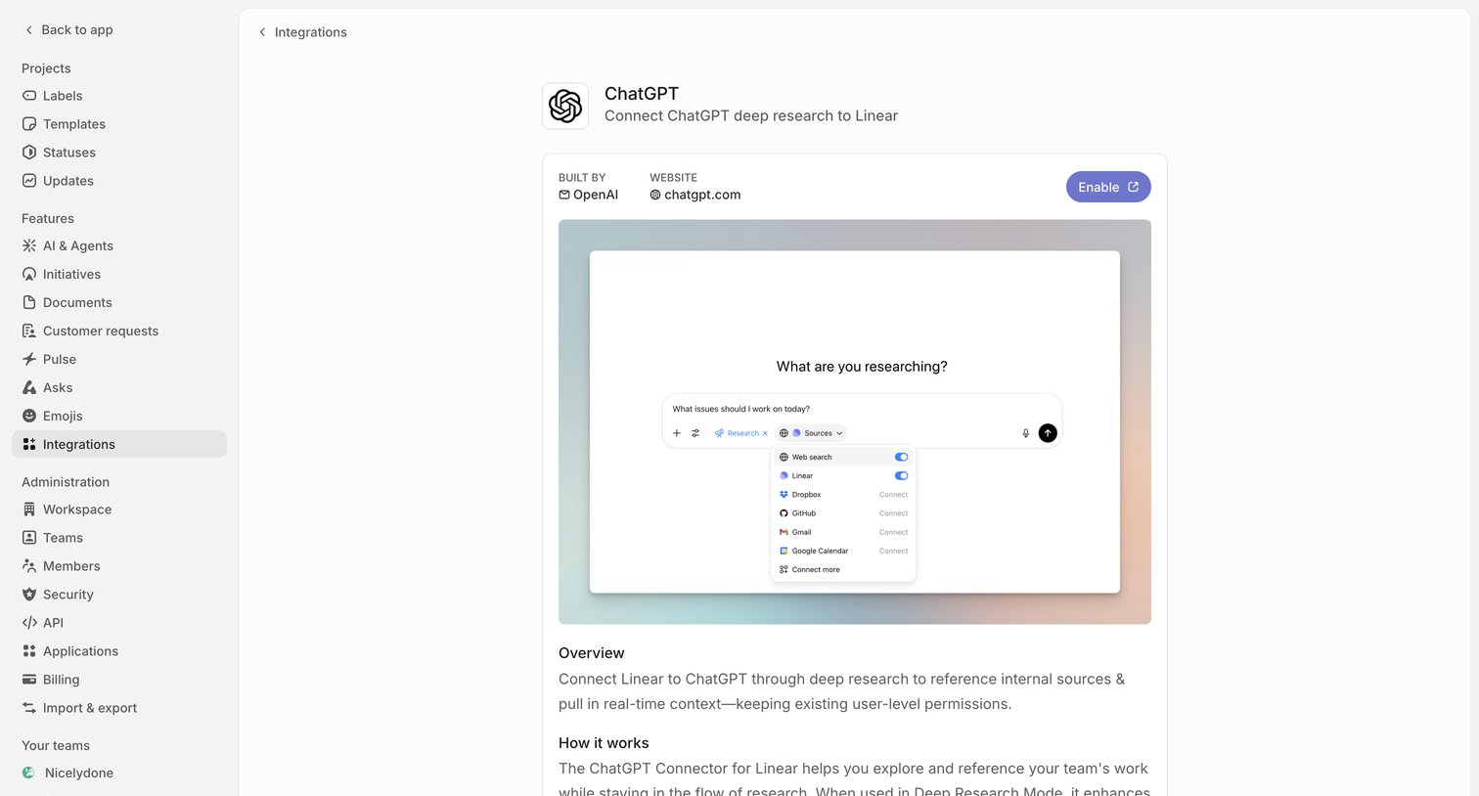The width and height of the screenshot is (1479, 796).
Task: Click the Emojis smiley icon
Action: 29,417
